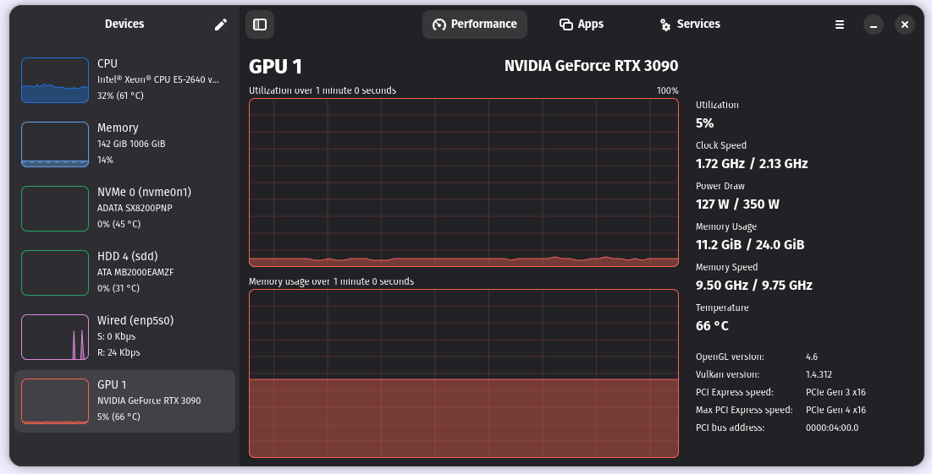Click the Utilization value 5%
932x474 pixels.
(704, 123)
